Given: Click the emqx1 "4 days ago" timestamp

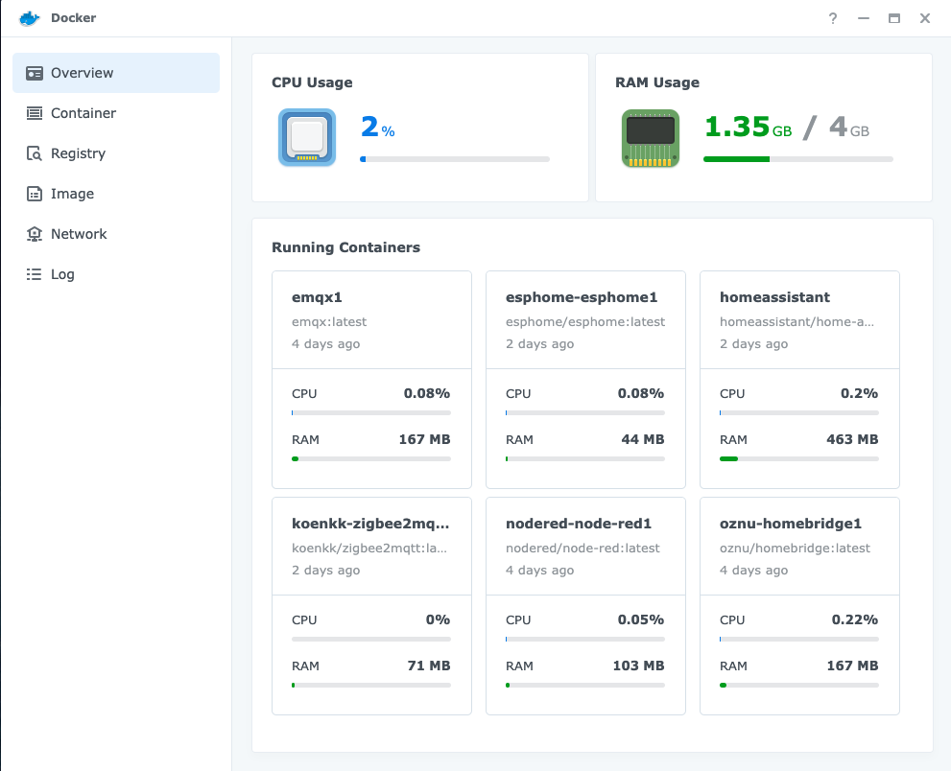Looking at the screenshot, I should tap(325, 344).
